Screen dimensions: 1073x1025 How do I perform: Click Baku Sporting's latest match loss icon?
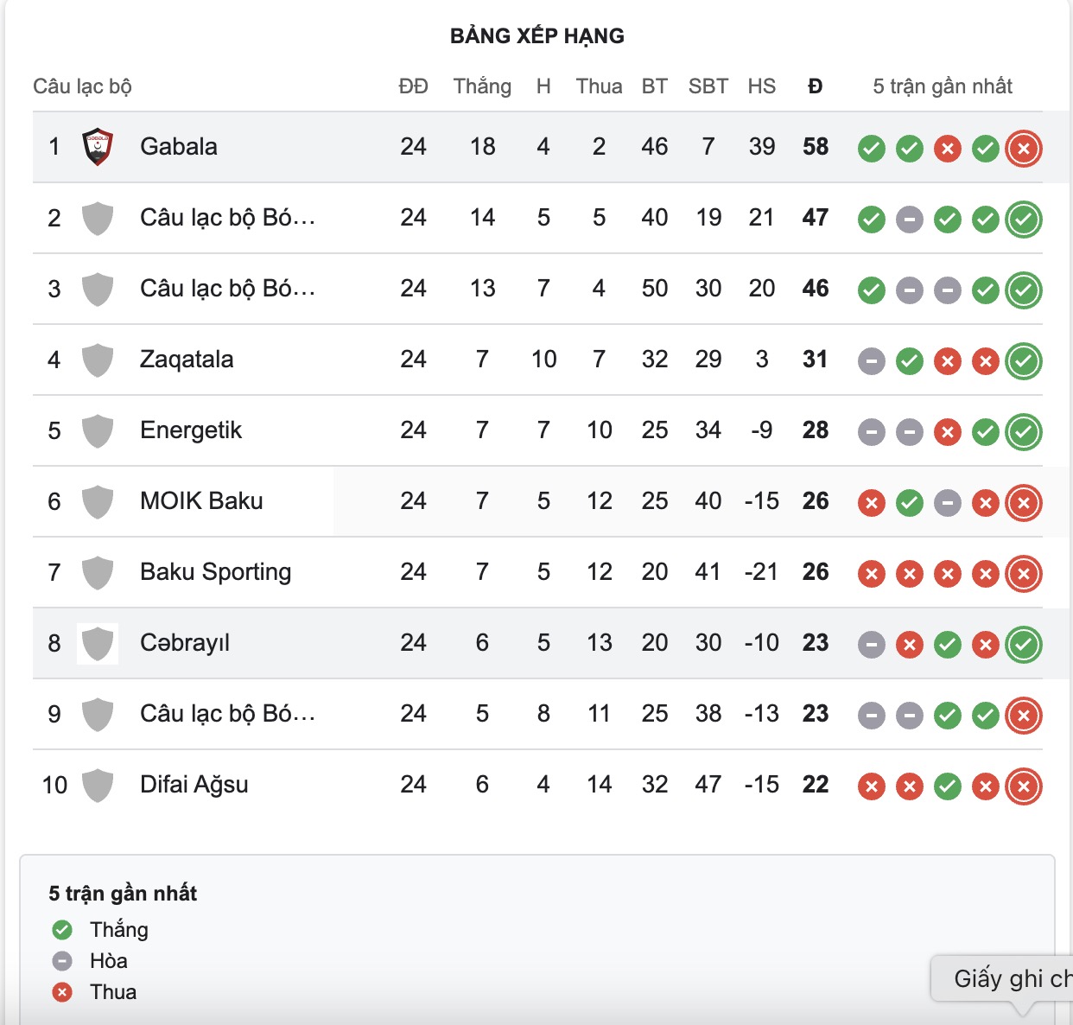pyautogui.click(x=1024, y=574)
